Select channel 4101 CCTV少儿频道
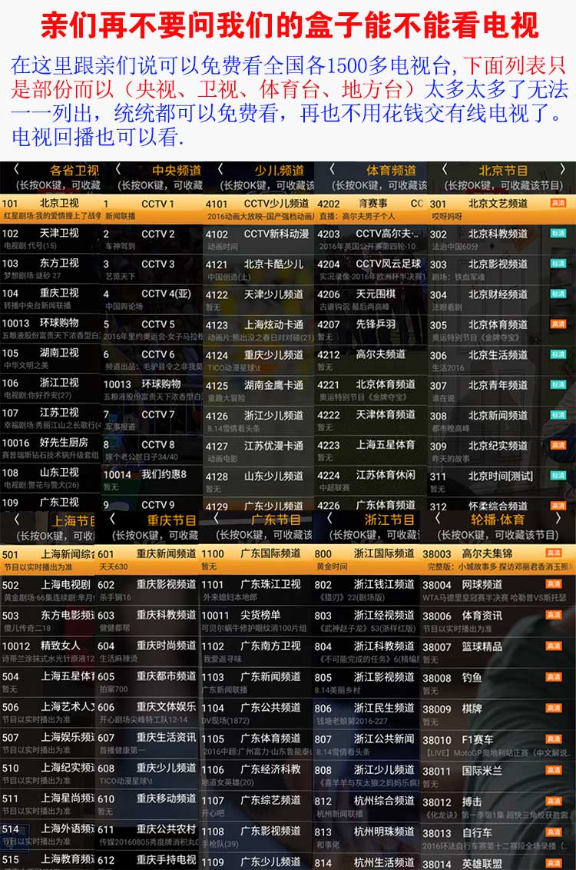 [x=259, y=208]
